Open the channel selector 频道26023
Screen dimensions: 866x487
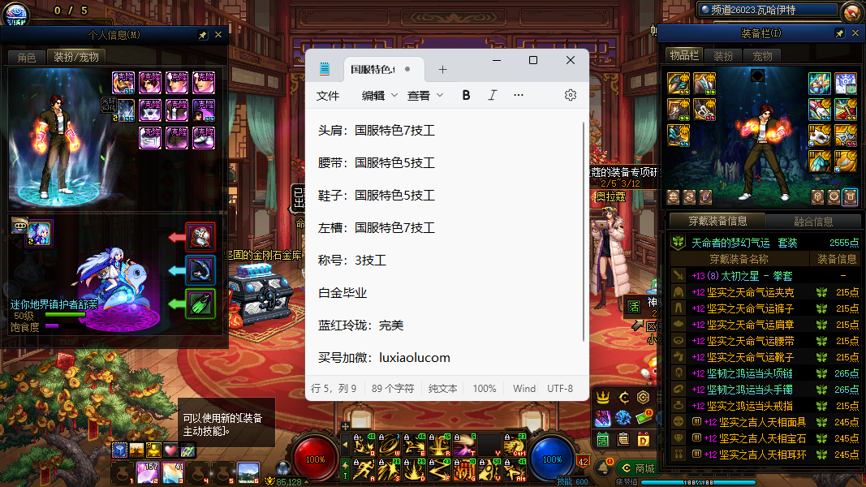(767, 10)
